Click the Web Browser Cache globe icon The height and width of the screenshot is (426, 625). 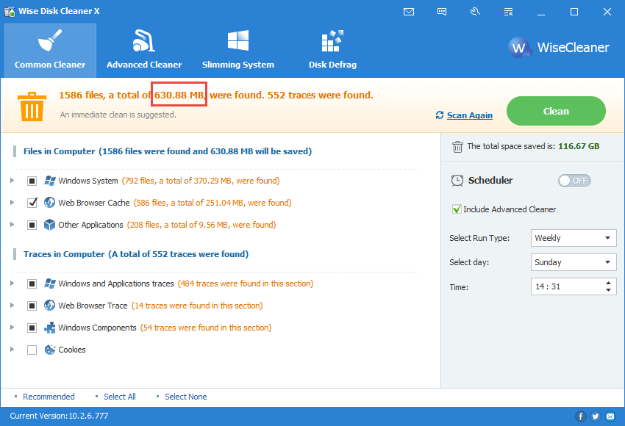49,203
